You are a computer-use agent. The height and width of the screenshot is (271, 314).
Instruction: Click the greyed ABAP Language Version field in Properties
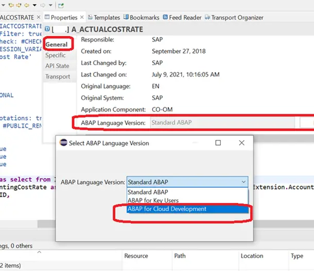pos(222,123)
